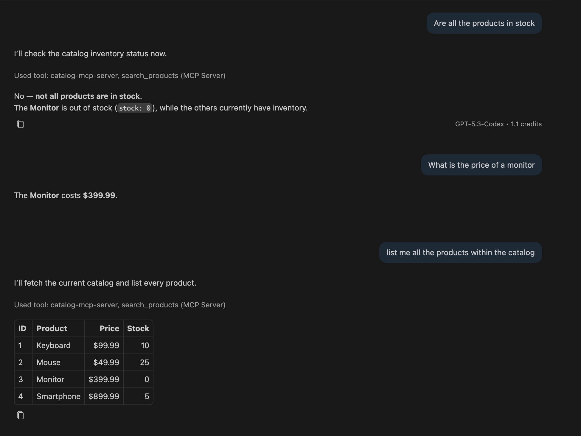The image size is (581, 436).
Task: Click the GPT-5.3-Codex credits label
Action: pyautogui.click(x=498, y=124)
